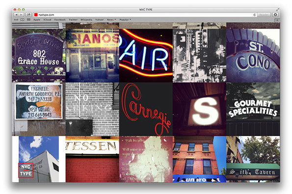Click the nyctype.com address field
The image size is (292, 194).
[x=145, y=15]
